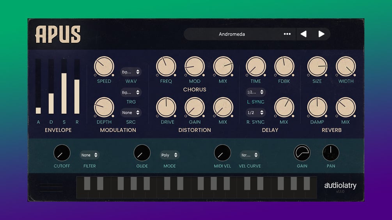
Task: Click the envelope Decay slider bar
Action: tap(51, 86)
